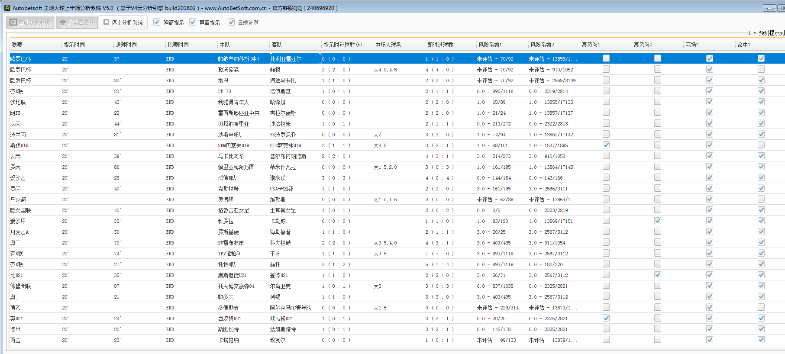Viewport: 785px width, 354px height.
Task: Click the 中场大球盘 column header
Action: coord(388,45)
